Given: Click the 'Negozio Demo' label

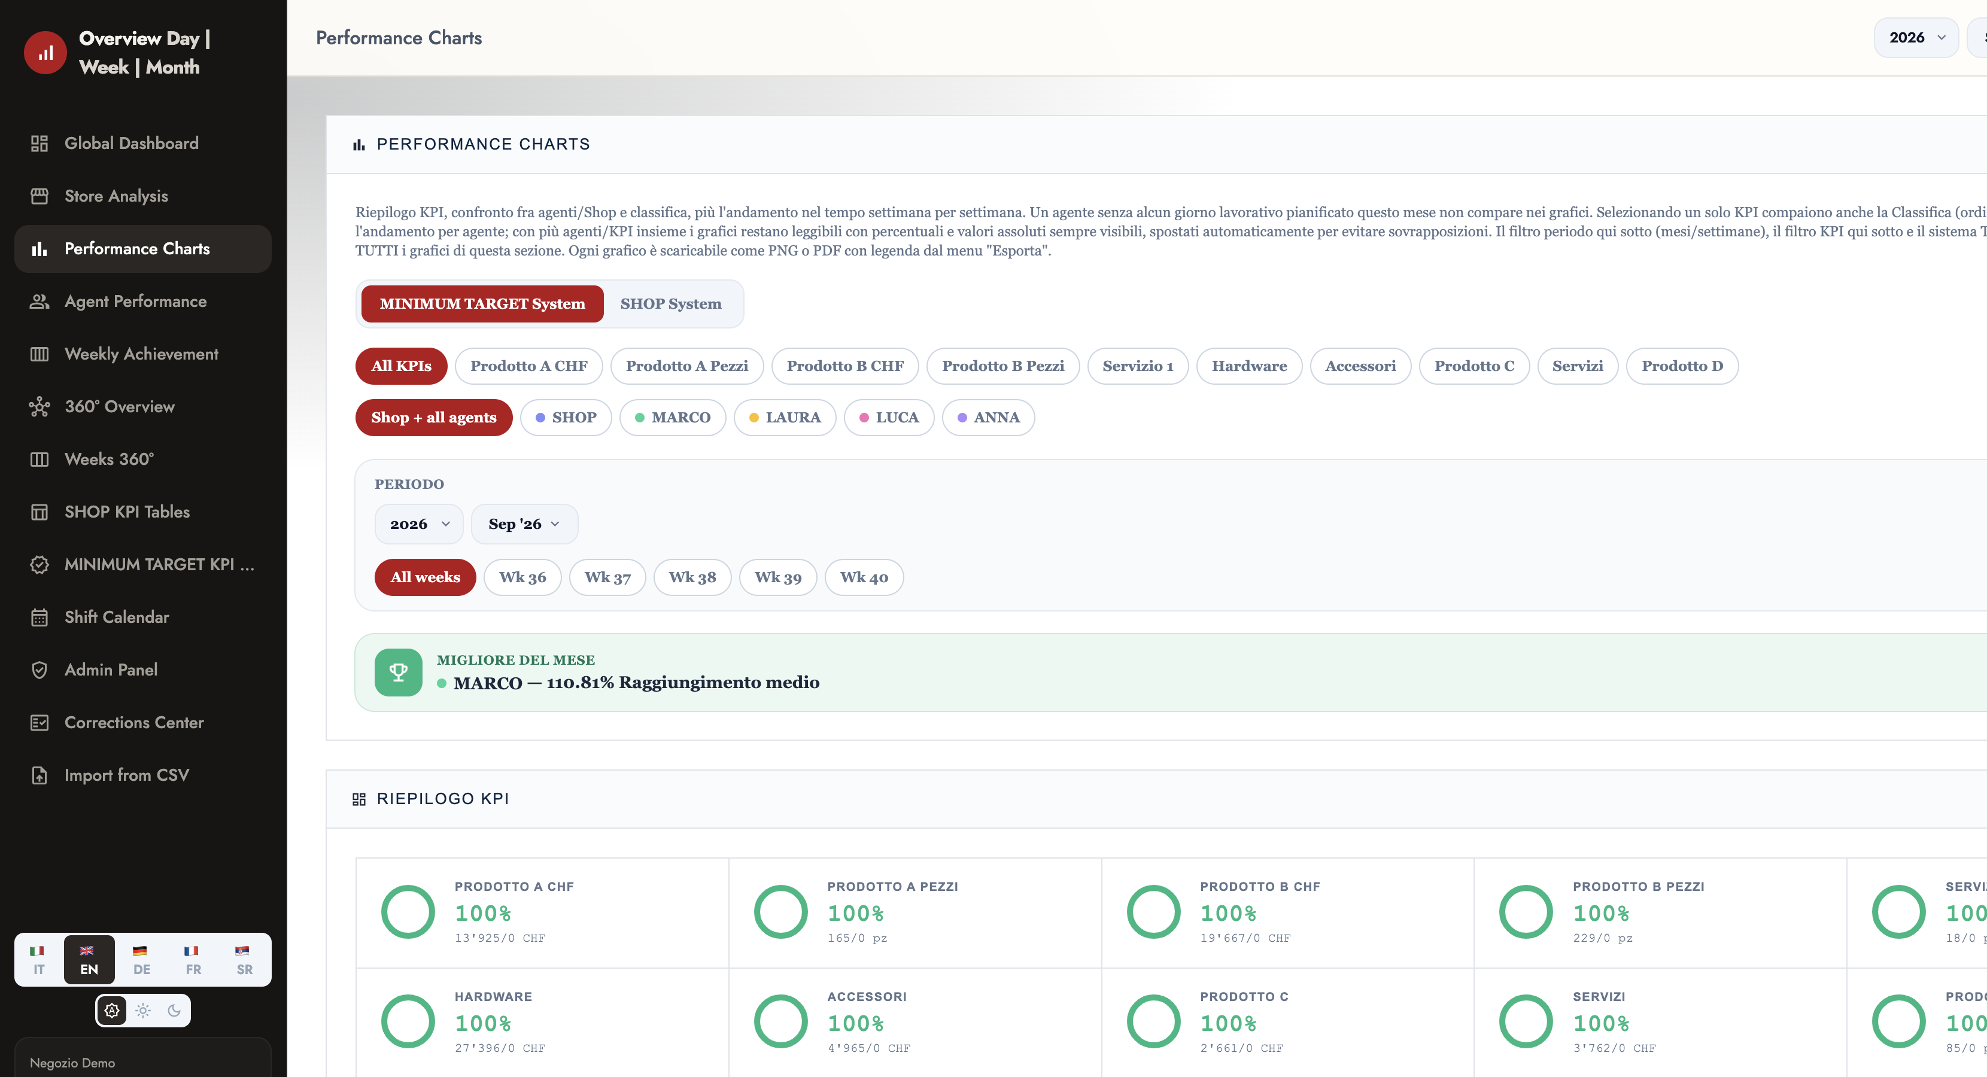Looking at the screenshot, I should (72, 1063).
